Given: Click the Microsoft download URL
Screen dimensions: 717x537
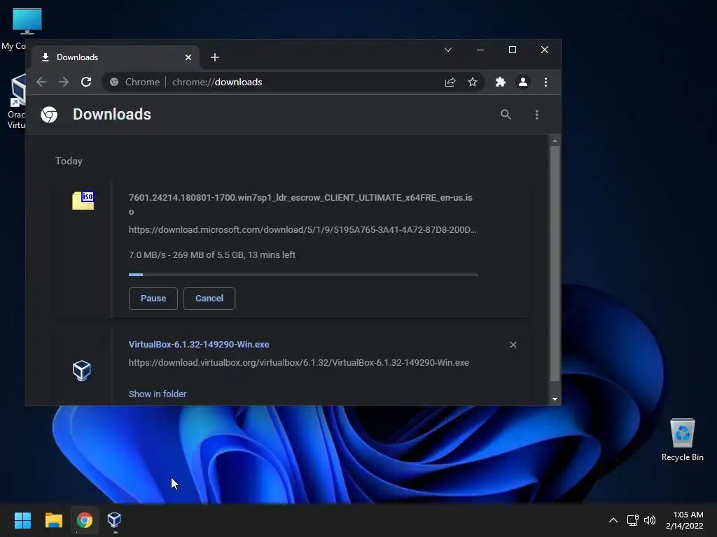Looking at the screenshot, I should point(302,229).
